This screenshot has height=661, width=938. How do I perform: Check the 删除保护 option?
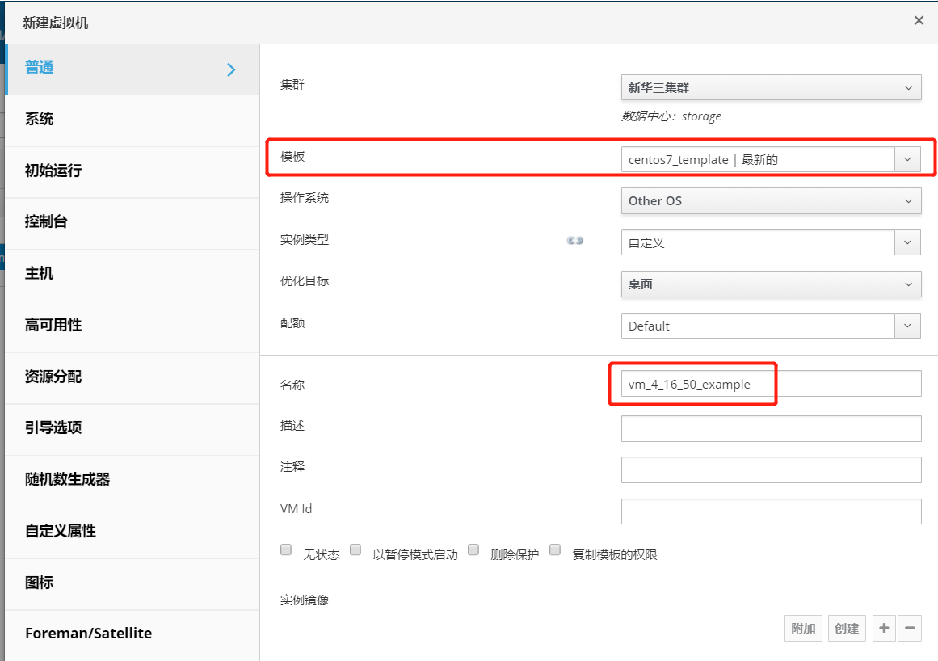click(473, 550)
